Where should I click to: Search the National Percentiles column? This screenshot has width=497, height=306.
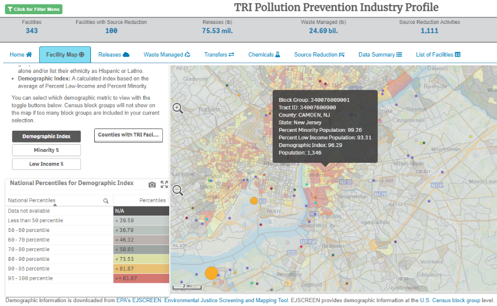click(x=106, y=201)
